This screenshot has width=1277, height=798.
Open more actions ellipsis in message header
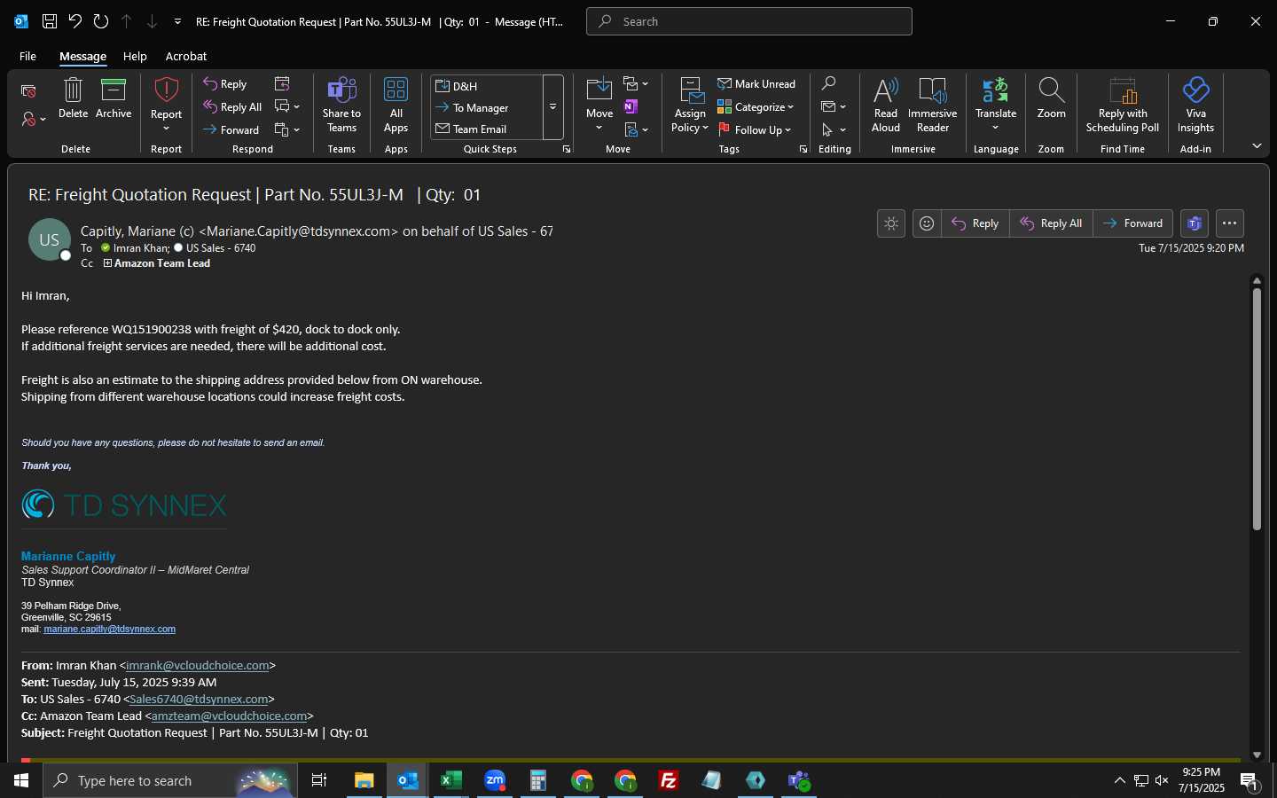(x=1229, y=223)
